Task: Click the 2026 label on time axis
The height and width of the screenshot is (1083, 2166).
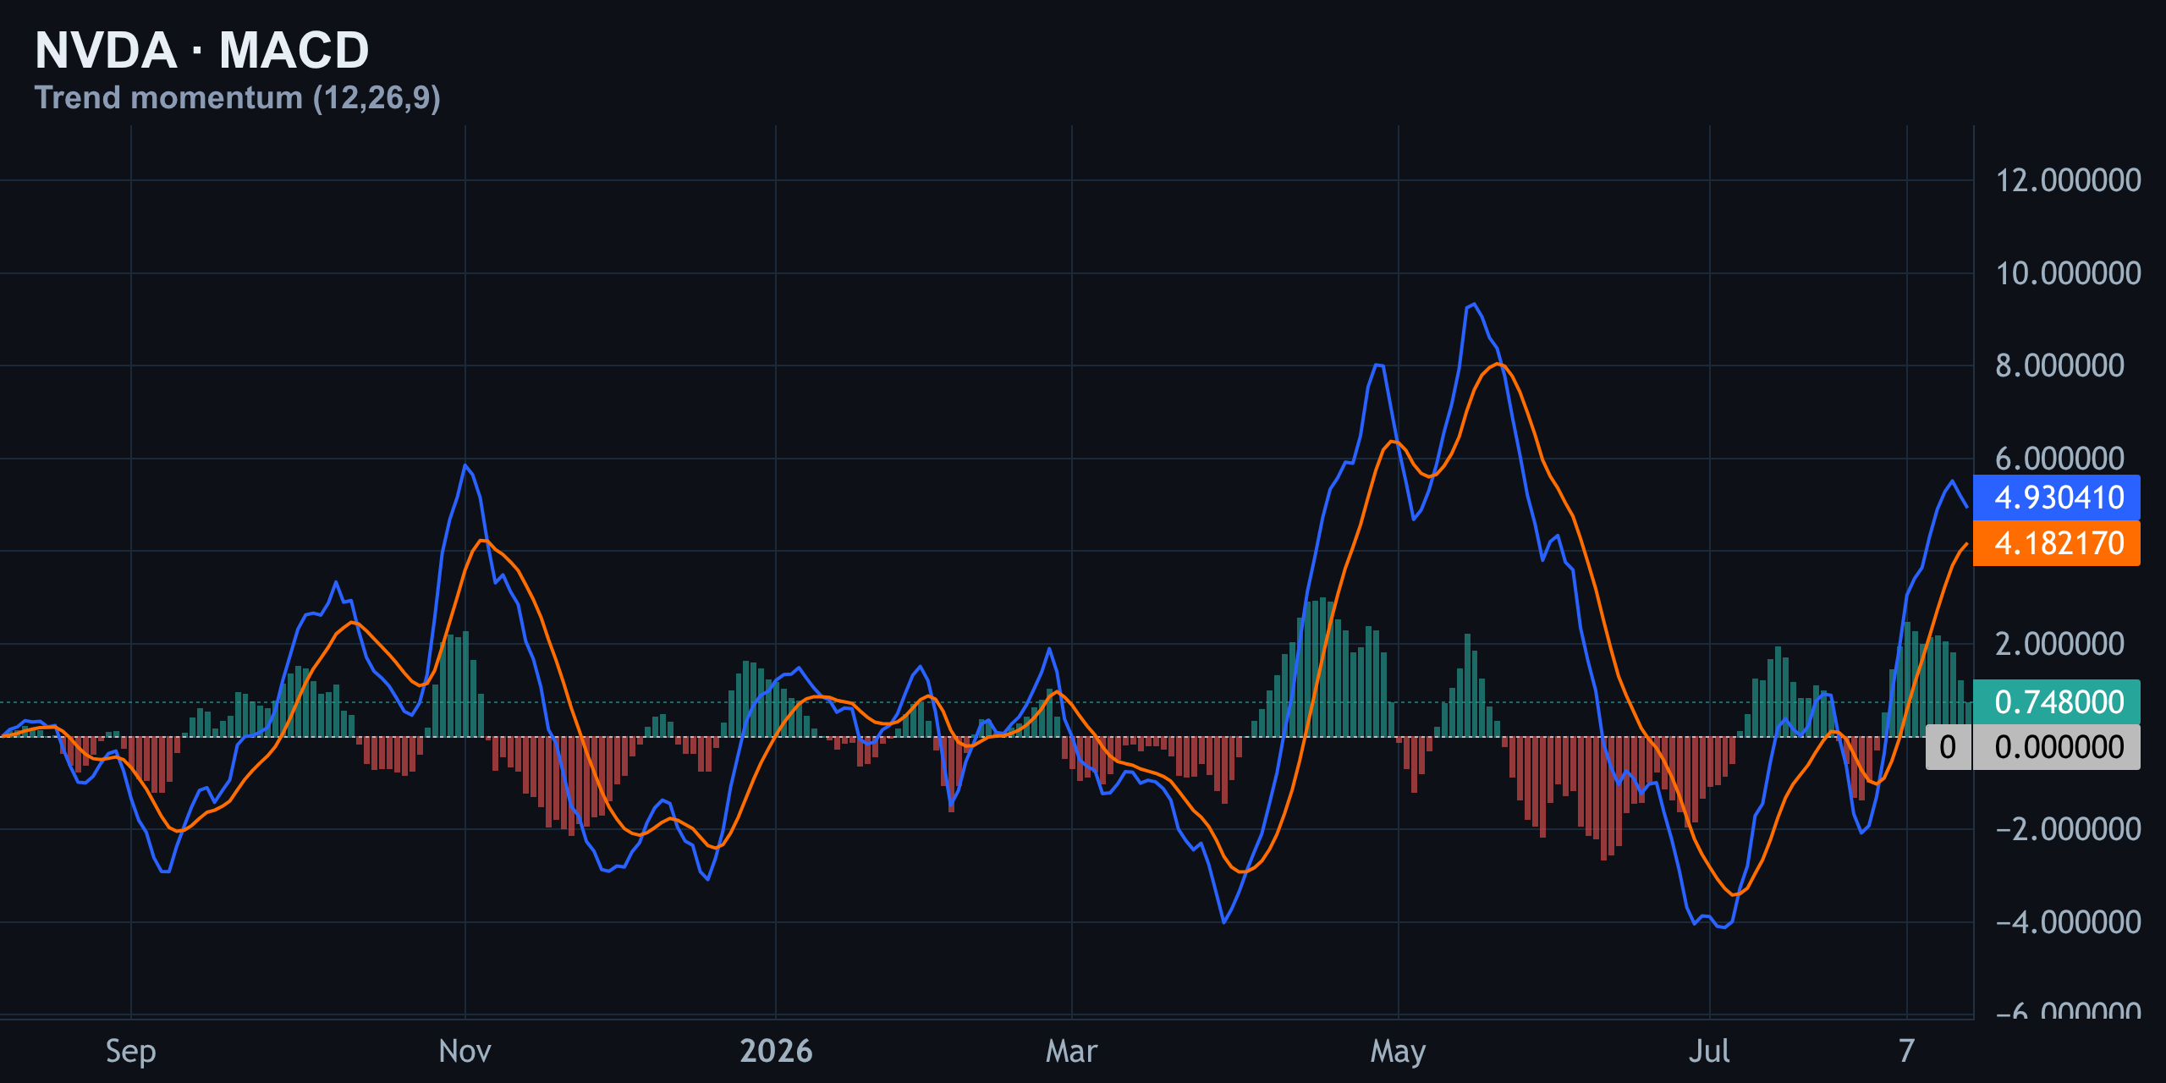Action: point(776,1052)
